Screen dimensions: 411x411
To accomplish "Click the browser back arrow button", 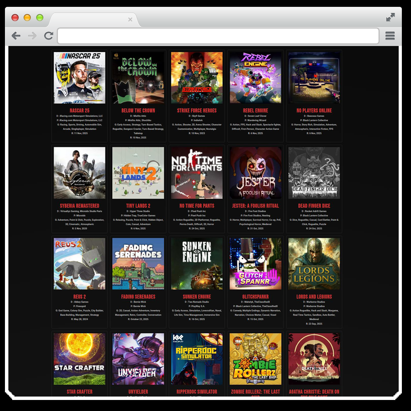I will pyautogui.click(x=16, y=36).
